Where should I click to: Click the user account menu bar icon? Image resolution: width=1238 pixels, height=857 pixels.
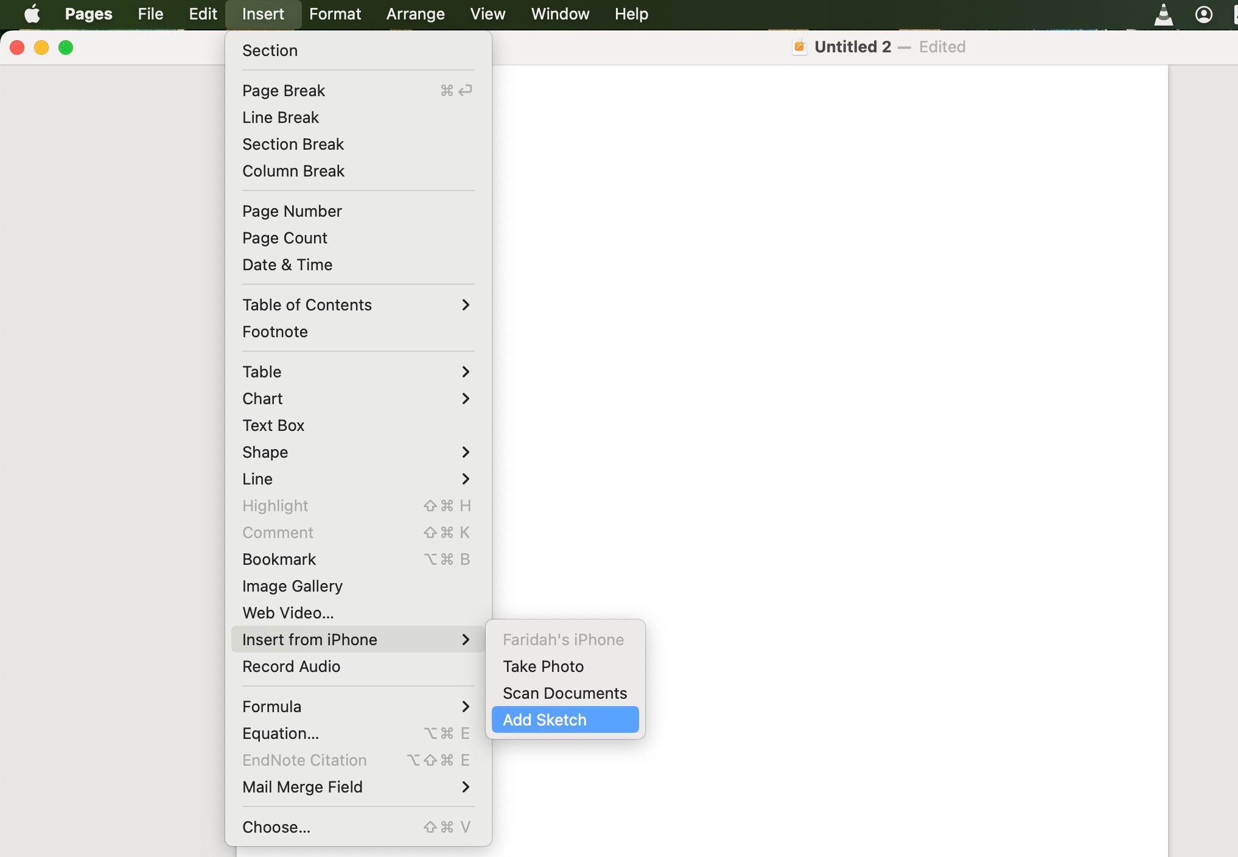coord(1203,14)
